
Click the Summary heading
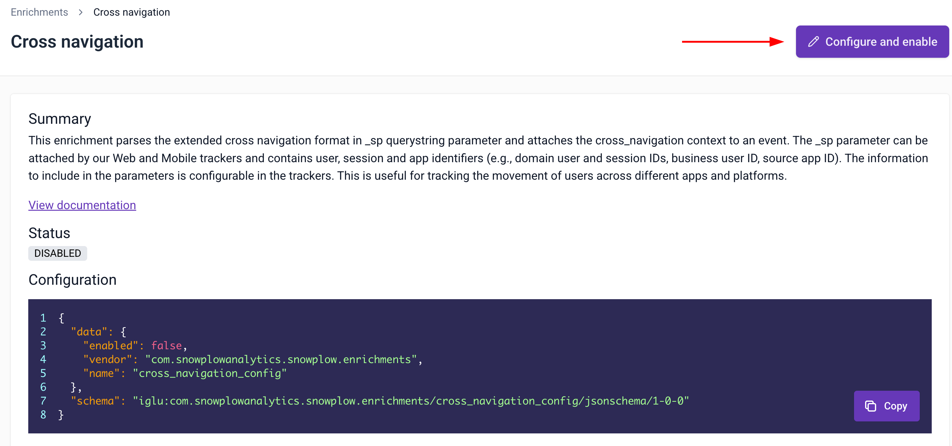pos(60,119)
